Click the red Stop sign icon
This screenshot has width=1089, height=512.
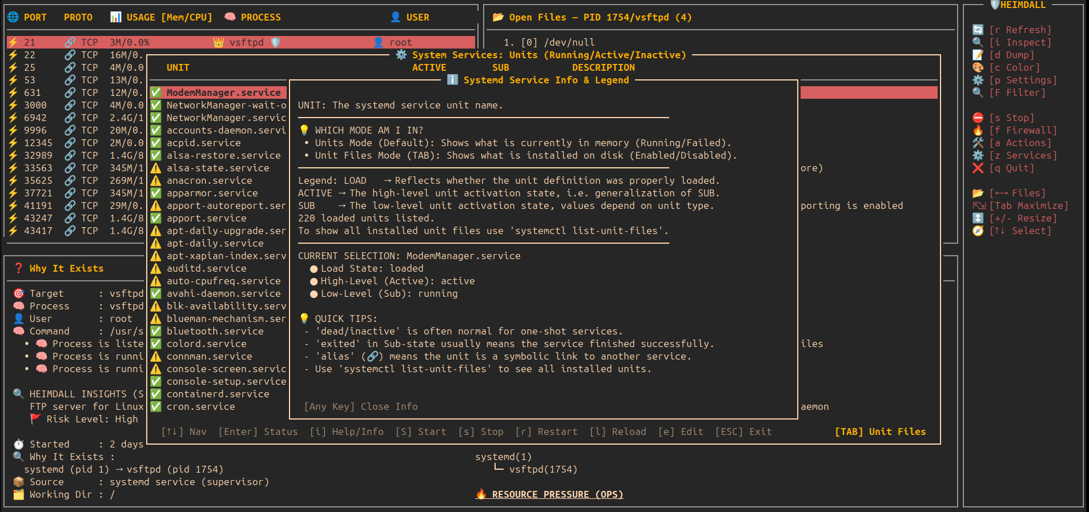(x=978, y=118)
